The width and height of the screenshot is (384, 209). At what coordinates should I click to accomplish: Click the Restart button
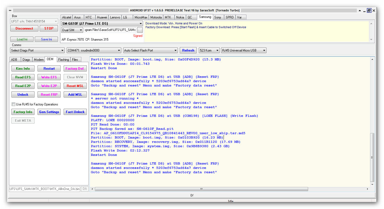(49, 69)
